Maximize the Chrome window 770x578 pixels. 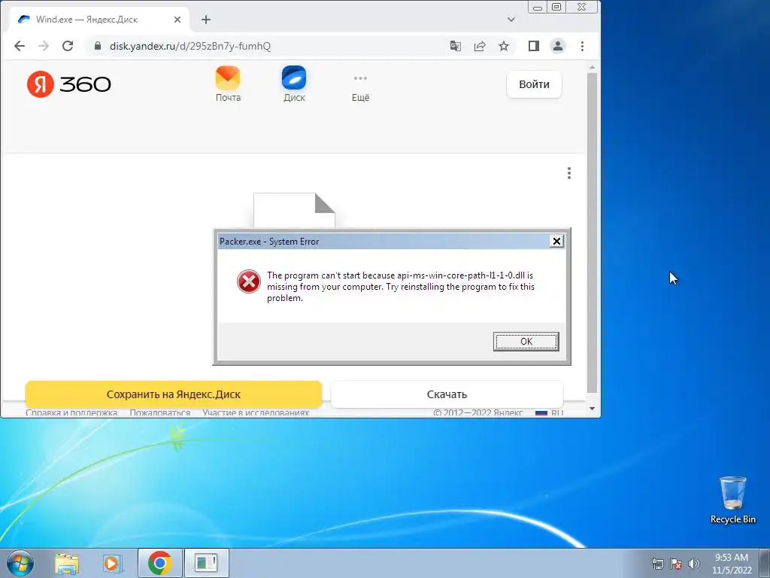click(556, 7)
